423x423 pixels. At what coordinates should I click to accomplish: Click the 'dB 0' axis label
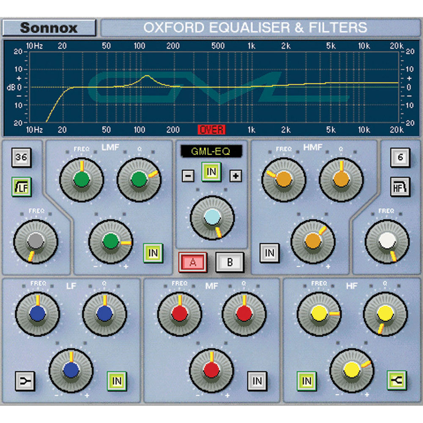point(14,87)
